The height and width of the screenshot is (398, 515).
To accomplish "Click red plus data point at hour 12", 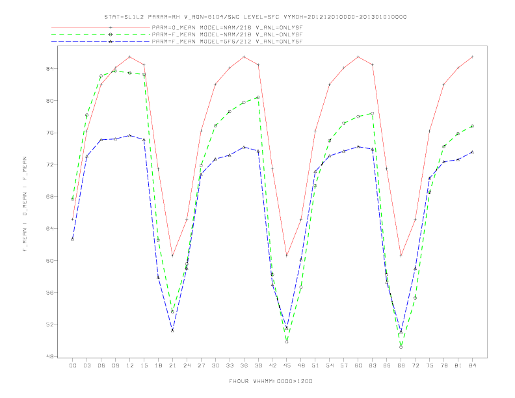I will tap(130, 57).
